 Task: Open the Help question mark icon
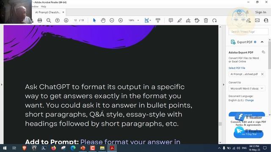[239, 12]
